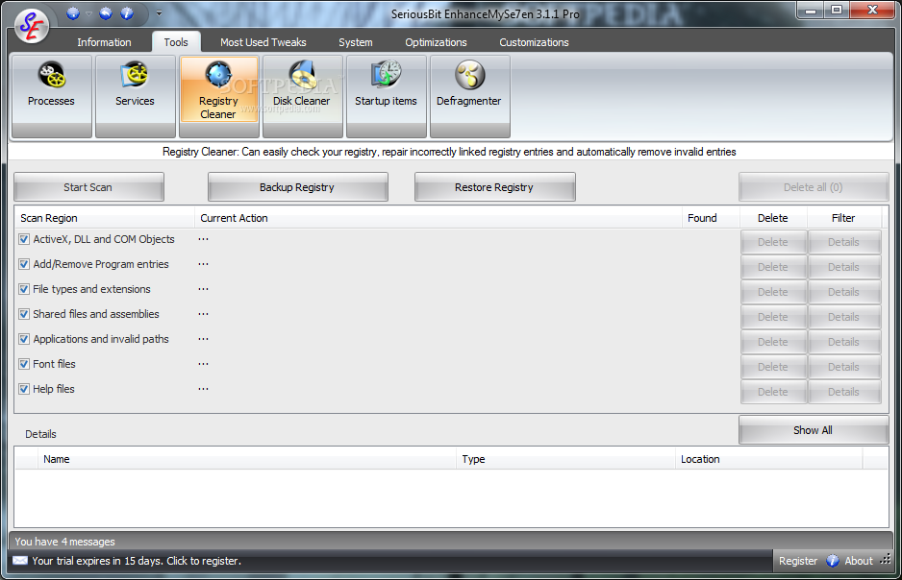The image size is (902, 580).
Task: Open the Disk Cleaner tool
Action: (302, 96)
